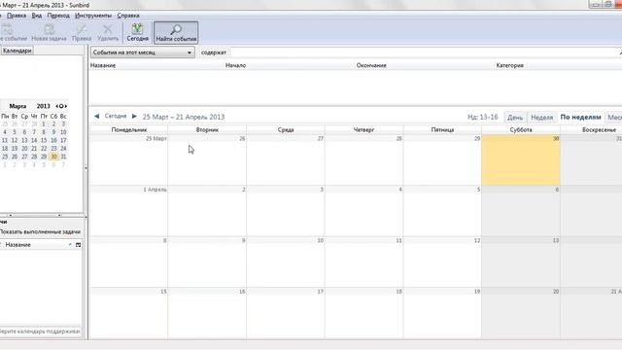Image resolution: width=622 pixels, height=350 pixels.
Task: Click Сегодня link beside the navigation arrows
Action: pos(116,117)
